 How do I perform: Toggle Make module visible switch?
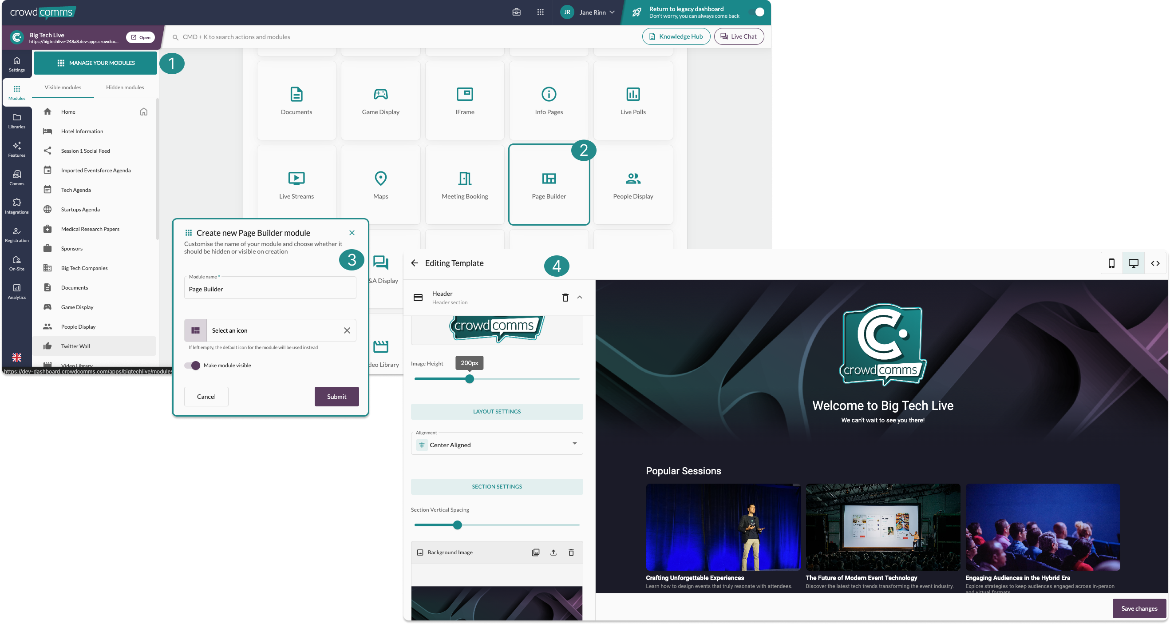(x=192, y=366)
